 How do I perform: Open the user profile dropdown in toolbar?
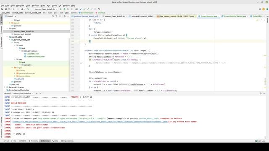click(x=23, y=9)
